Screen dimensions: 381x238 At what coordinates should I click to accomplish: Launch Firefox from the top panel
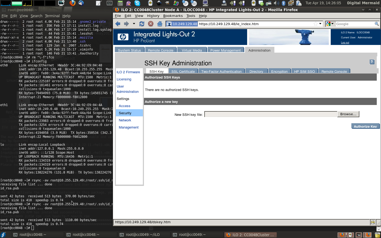click(x=72, y=3)
